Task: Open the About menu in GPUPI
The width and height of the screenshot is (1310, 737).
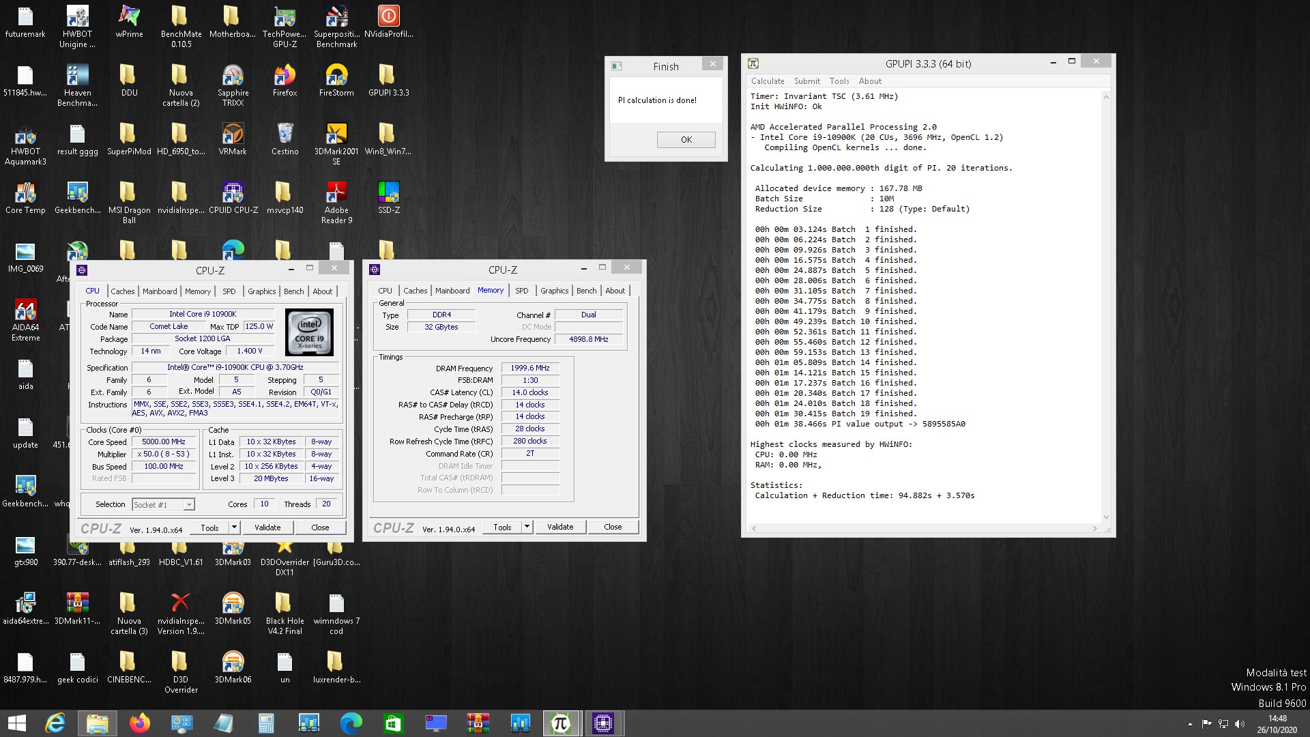Action: click(x=870, y=81)
